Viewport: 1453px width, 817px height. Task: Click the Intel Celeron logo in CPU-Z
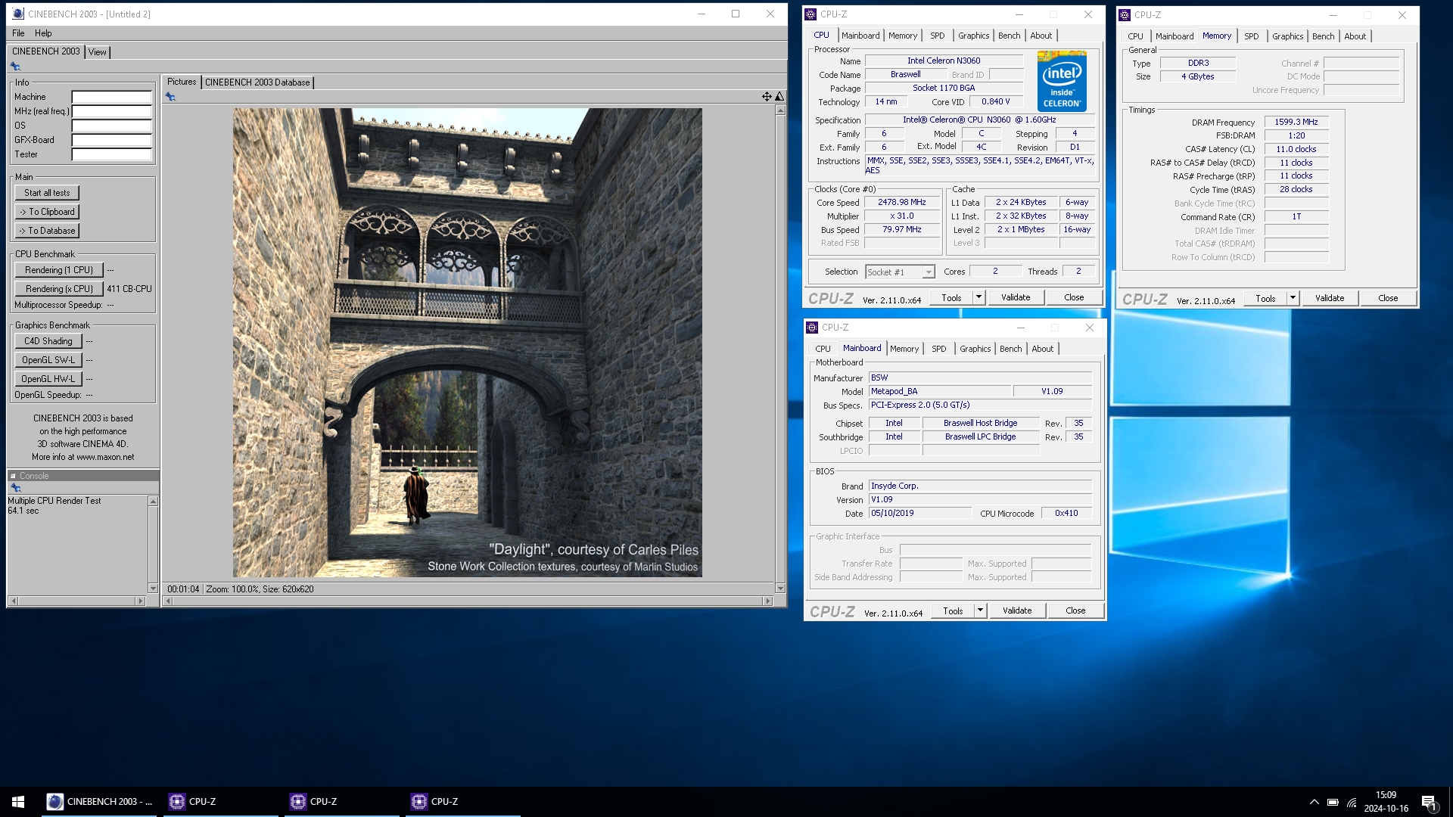(1062, 81)
